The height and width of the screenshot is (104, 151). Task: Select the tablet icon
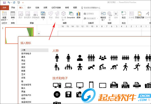click(103, 85)
